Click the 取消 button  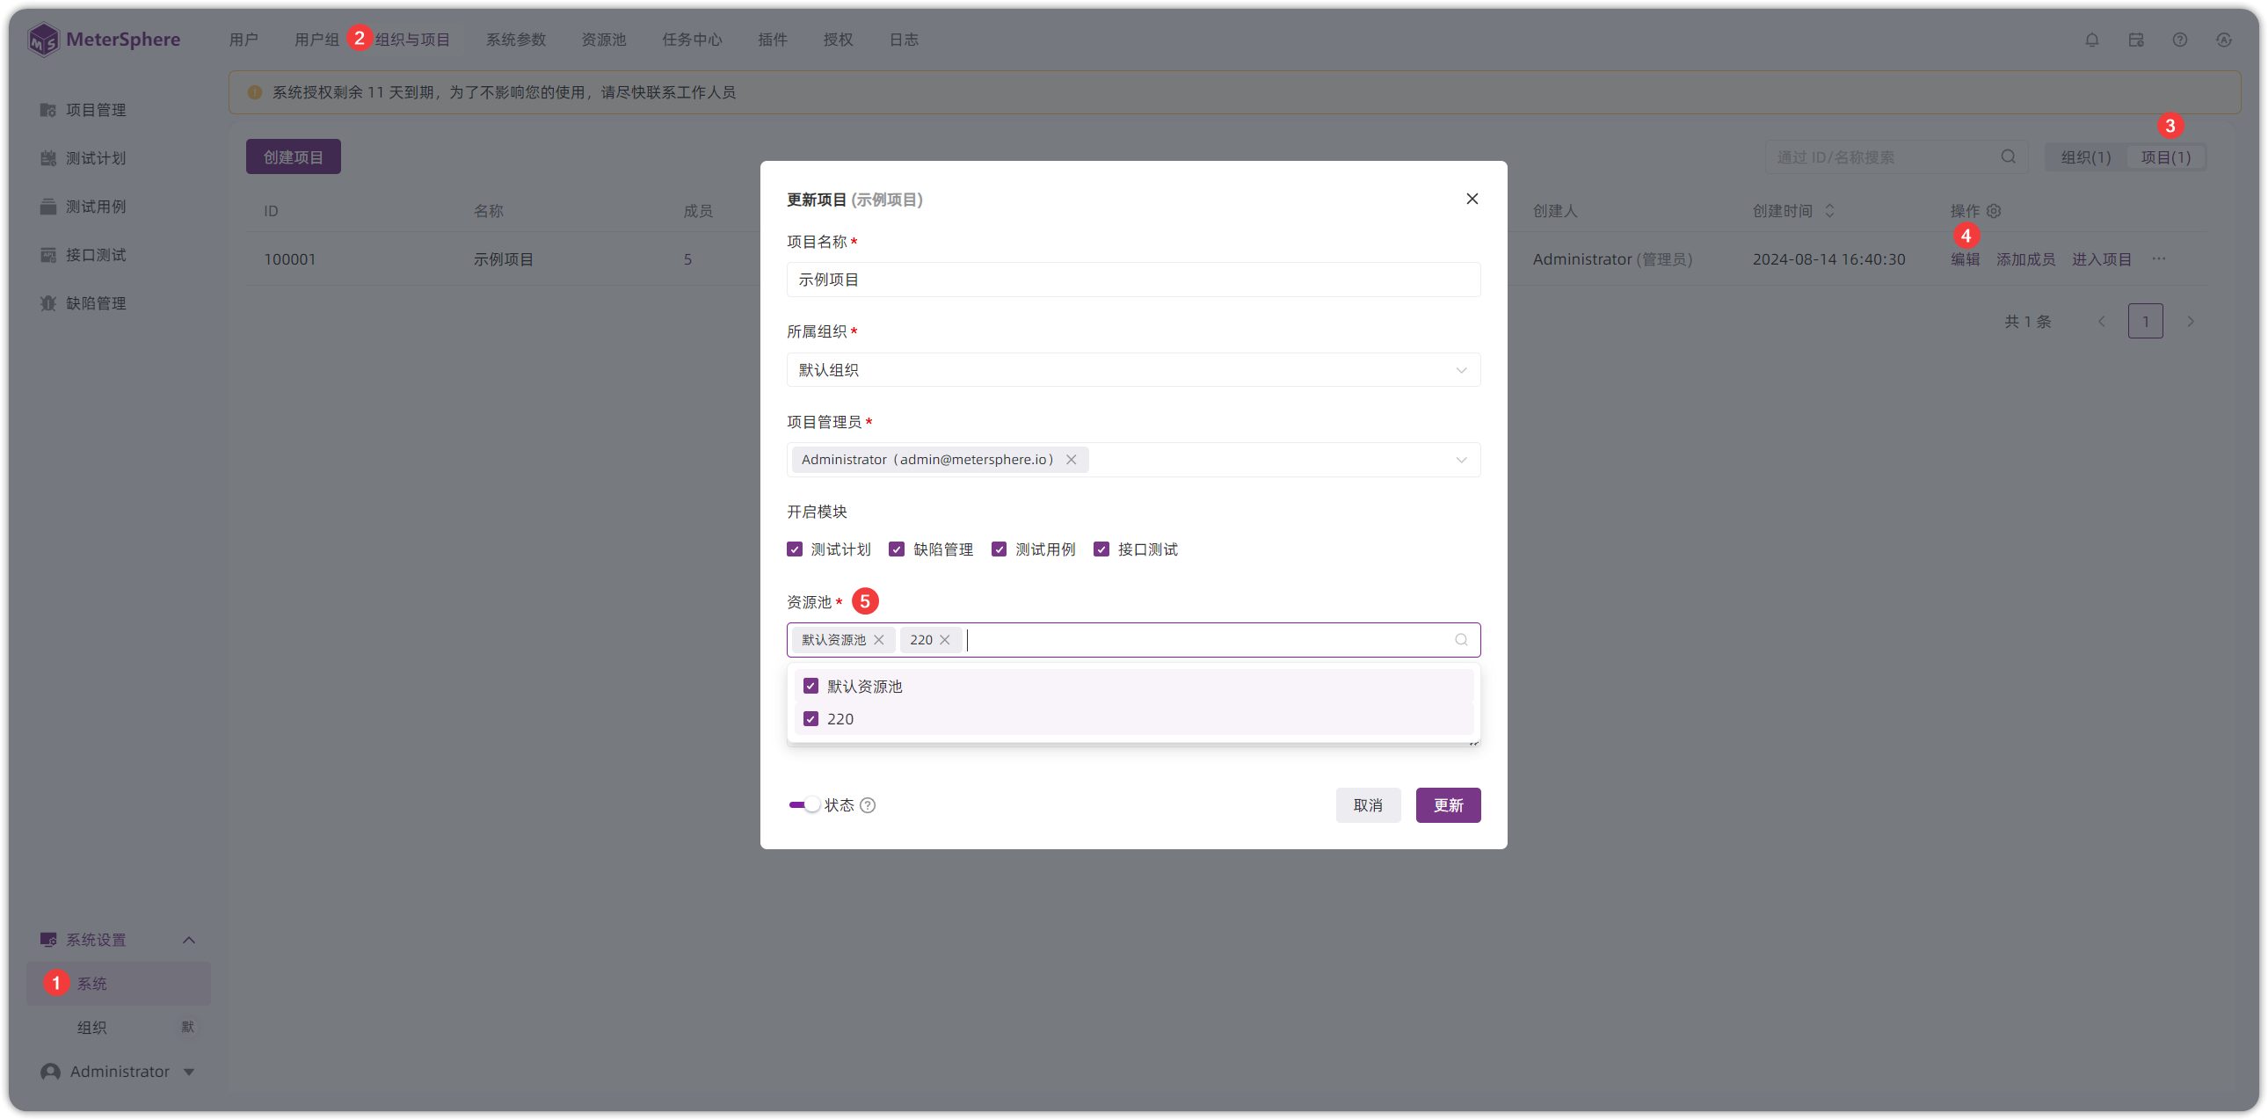pos(1367,805)
